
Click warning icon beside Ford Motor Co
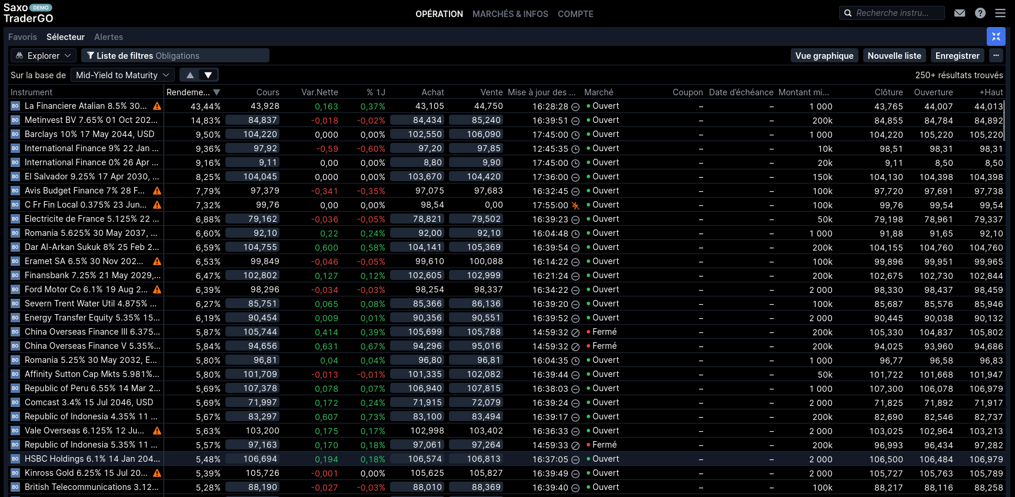(157, 290)
